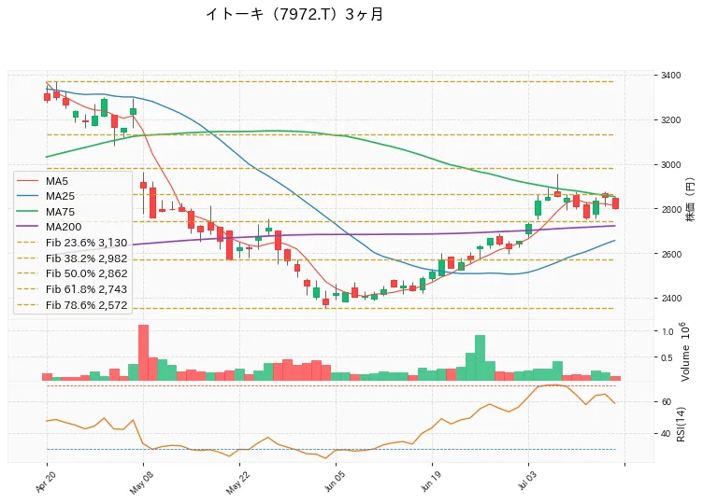Select the Jun 19 date axis label
The width and height of the screenshot is (703, 503).
pyautogui.click(x=431, y=482)
